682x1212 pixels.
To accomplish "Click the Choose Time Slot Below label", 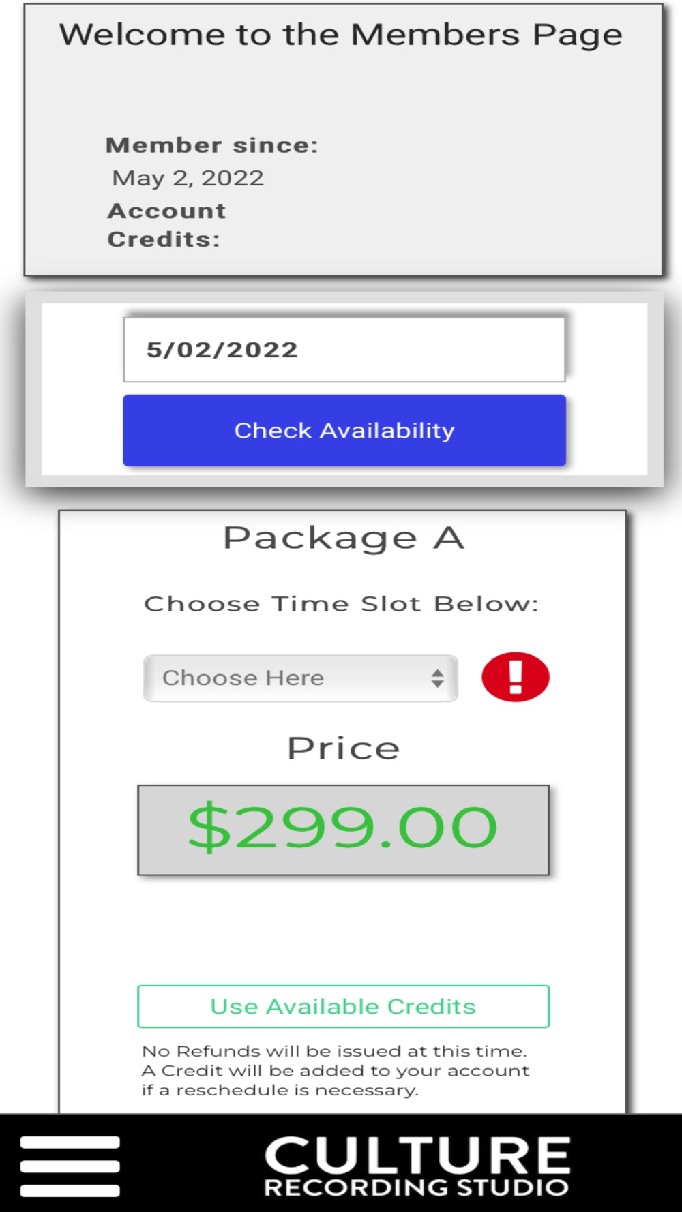I will click(341, 604).
